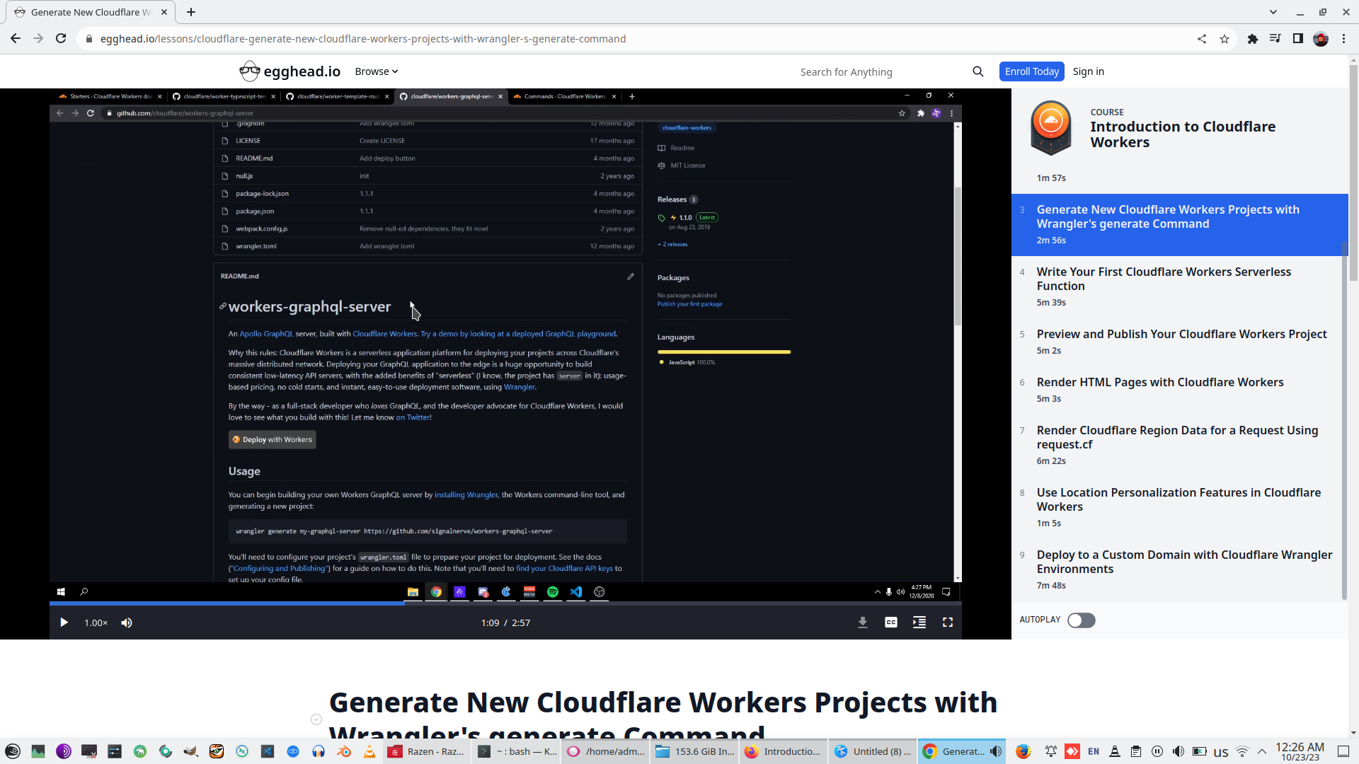The width and height of the screenshot is (1359, 764).
Task: Mute the video using the speaker icon
Action: (127, 623)
